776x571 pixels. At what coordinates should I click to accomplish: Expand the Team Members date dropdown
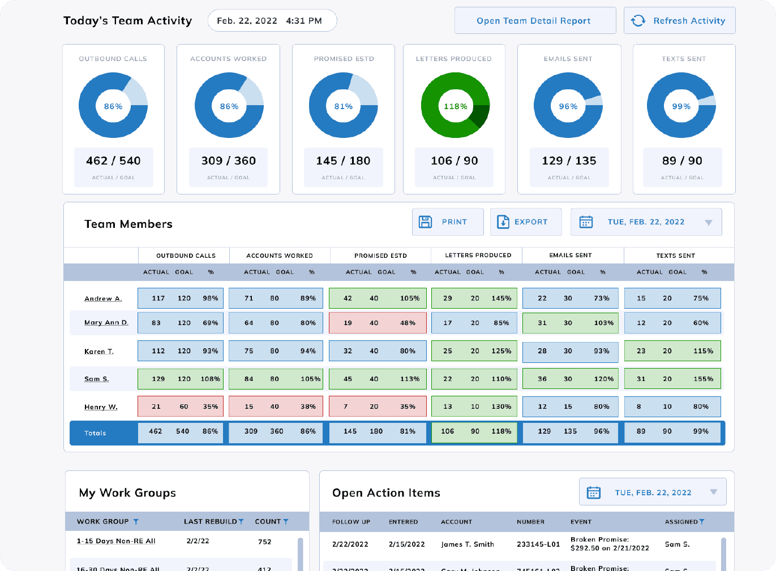(709, 222)
